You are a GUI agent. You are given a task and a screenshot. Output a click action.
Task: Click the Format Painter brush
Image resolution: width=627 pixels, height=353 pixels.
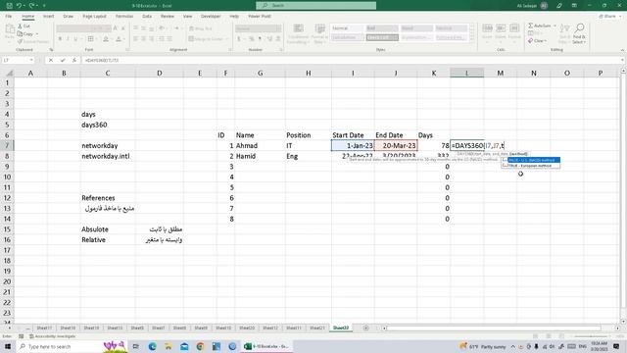tap(33, 41)
